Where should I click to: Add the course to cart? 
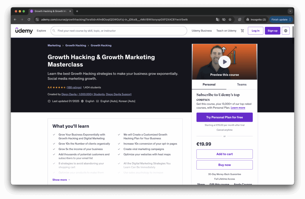coord(225,154)
